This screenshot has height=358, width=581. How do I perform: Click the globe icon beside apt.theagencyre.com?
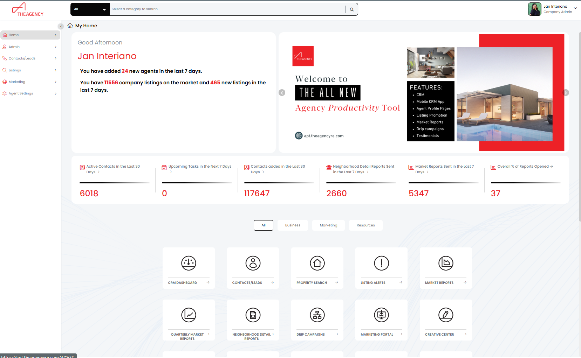click(x=299, y=136)
